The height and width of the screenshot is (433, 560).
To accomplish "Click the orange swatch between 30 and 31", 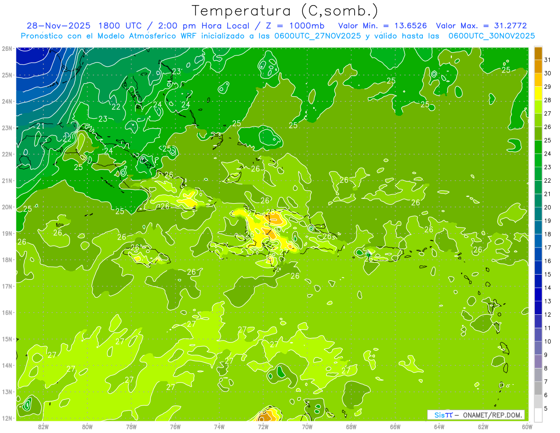I will pyautogui.click(x=538, y=67).
